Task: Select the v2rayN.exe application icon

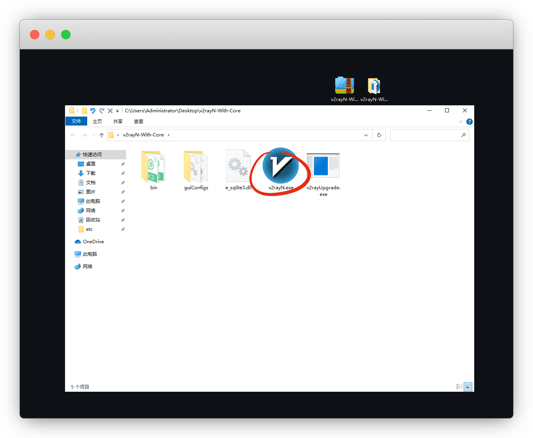Action: 281,166
